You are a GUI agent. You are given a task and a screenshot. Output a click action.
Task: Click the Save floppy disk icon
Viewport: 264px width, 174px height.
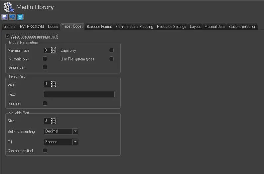[x=5, y=17]
